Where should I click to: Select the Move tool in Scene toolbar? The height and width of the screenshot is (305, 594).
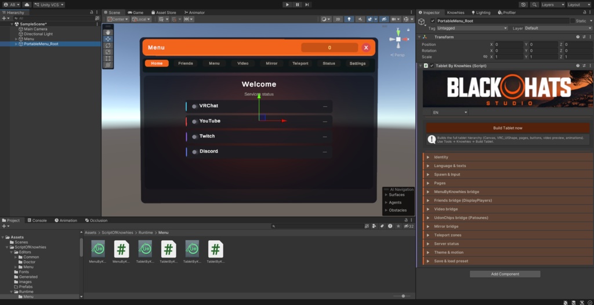(x=108, y=39)
